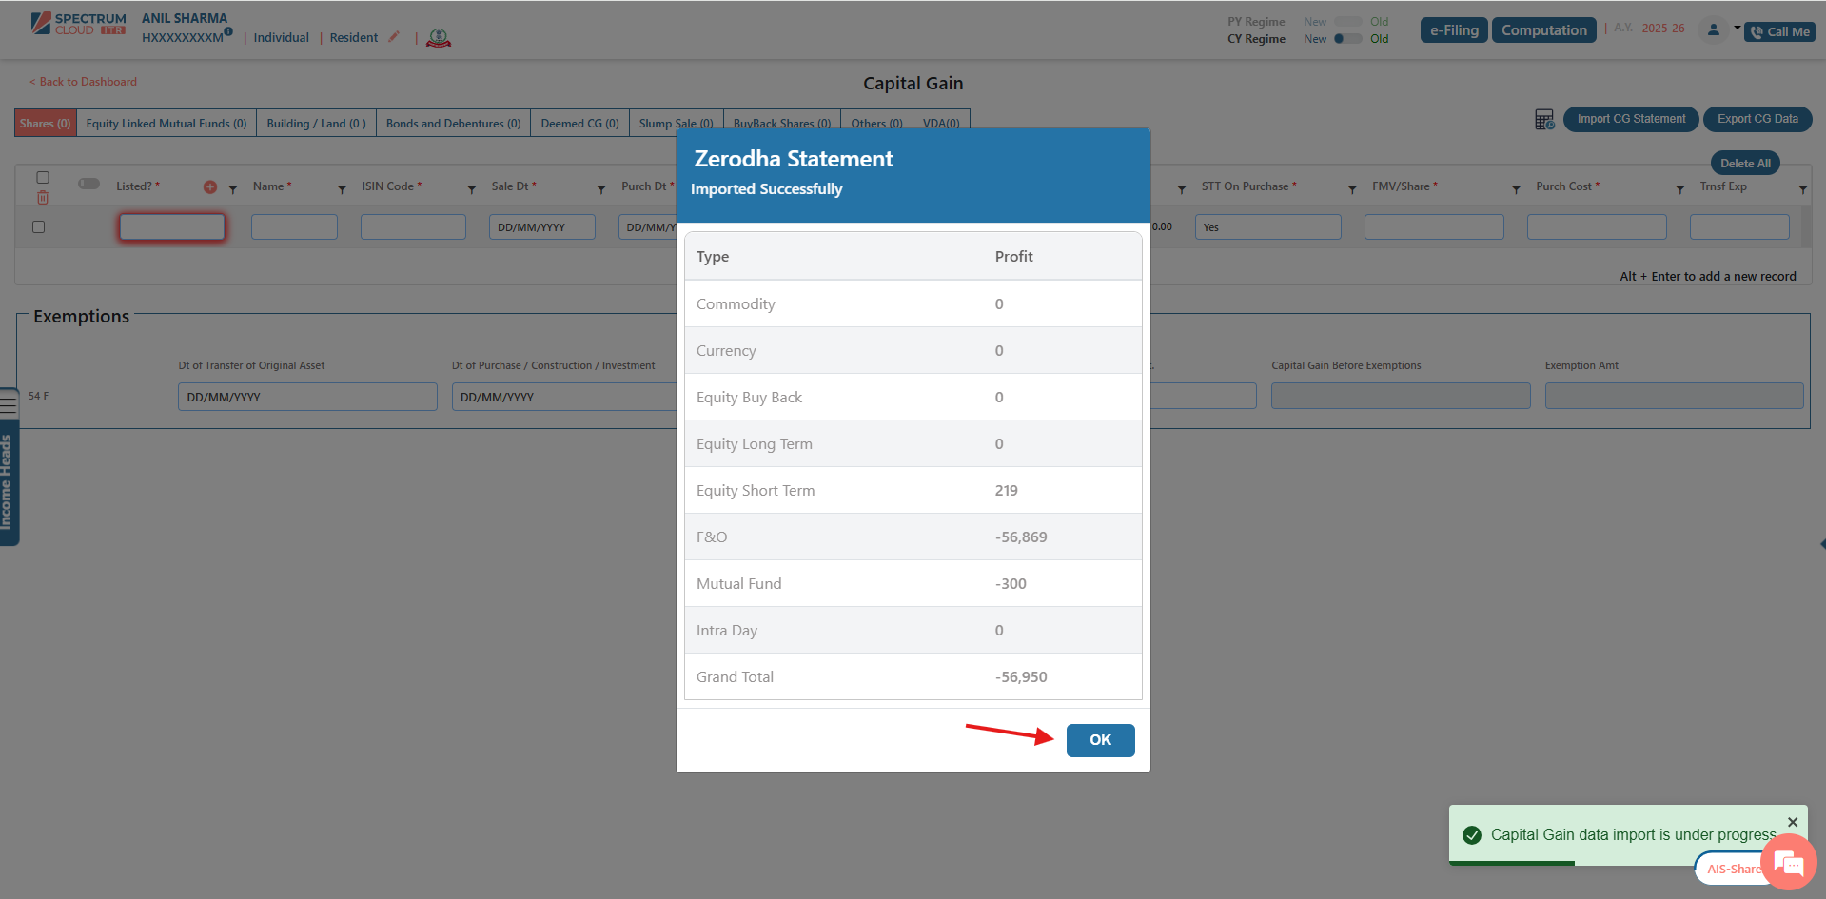Click the Income Tax department emblem icon
Image resolution: width=1826 pixels, height=899 pixels.
pos(439,38)
